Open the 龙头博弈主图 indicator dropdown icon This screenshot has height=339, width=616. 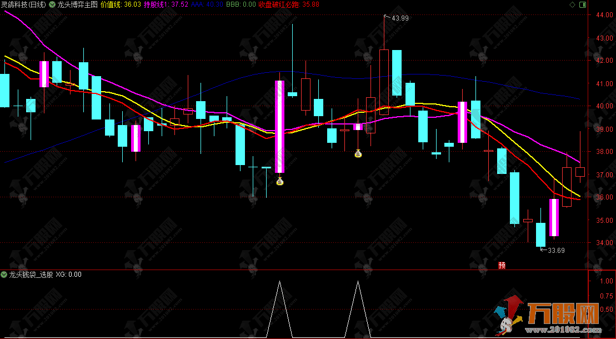[52, 4]
